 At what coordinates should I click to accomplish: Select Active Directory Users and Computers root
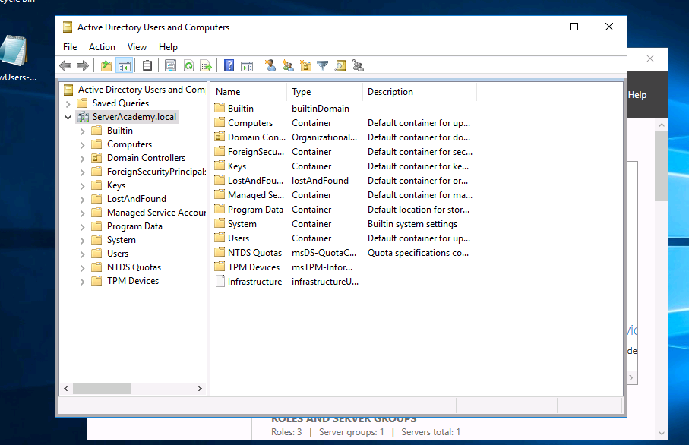141,90
